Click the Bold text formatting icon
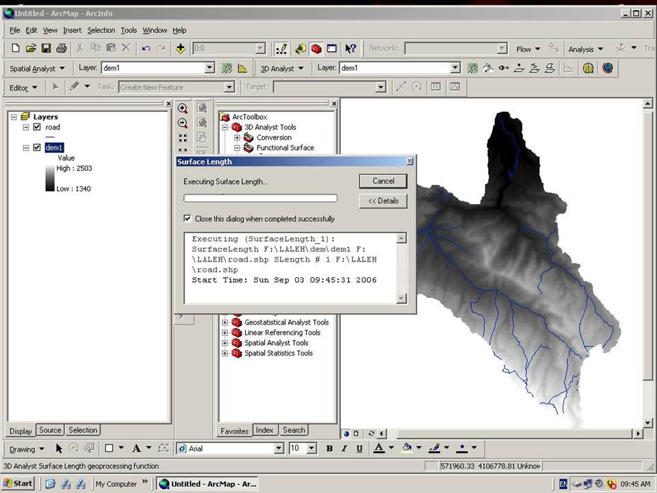The height and width of the screenshot is (493, 657). click(x=329, y=448)
